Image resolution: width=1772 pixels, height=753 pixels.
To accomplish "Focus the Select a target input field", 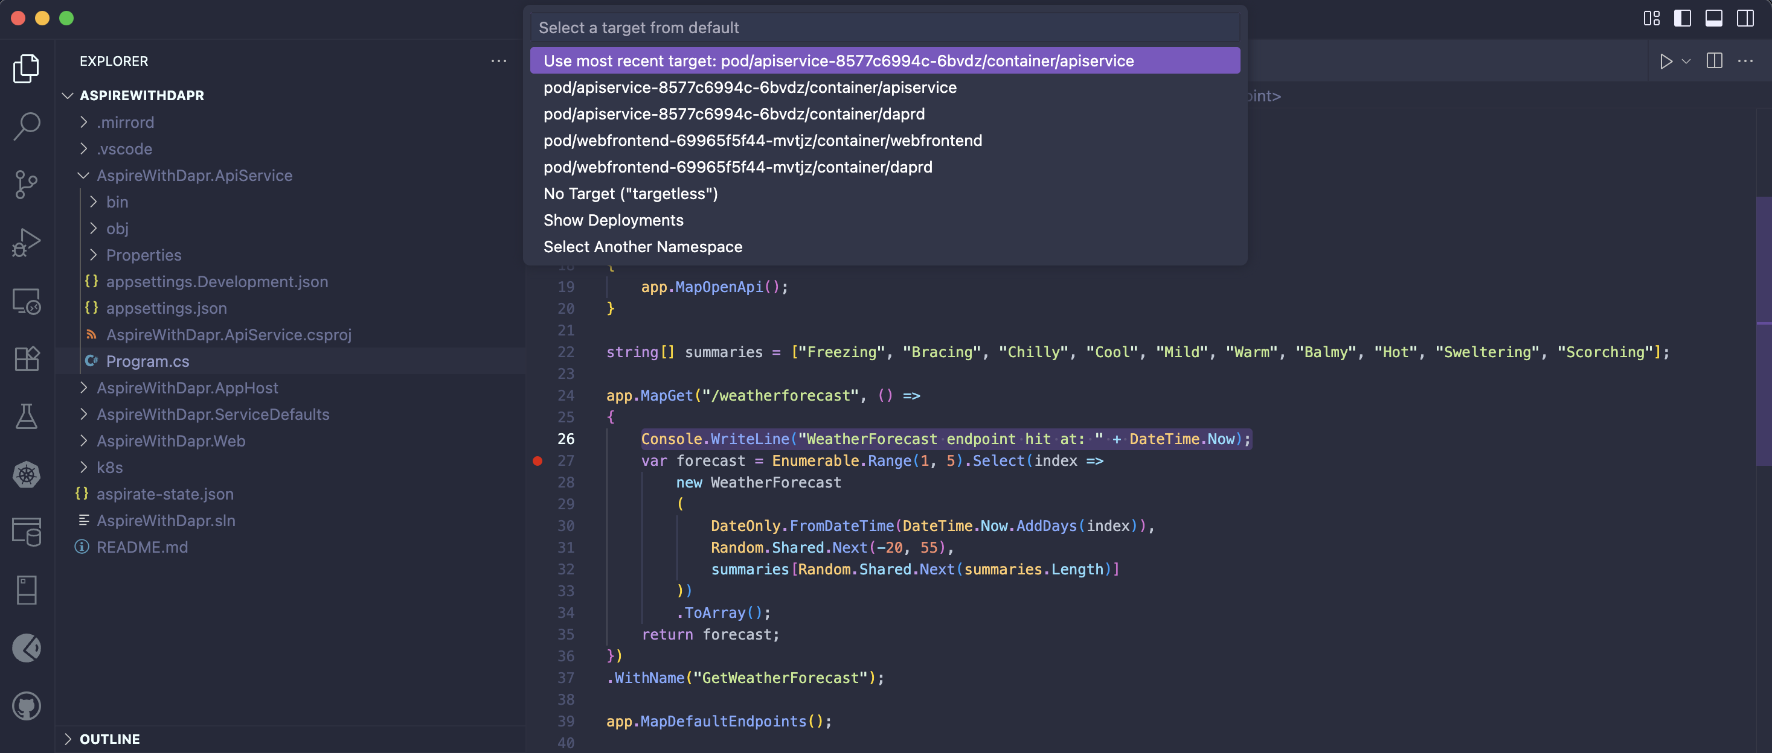I will 885,28.
